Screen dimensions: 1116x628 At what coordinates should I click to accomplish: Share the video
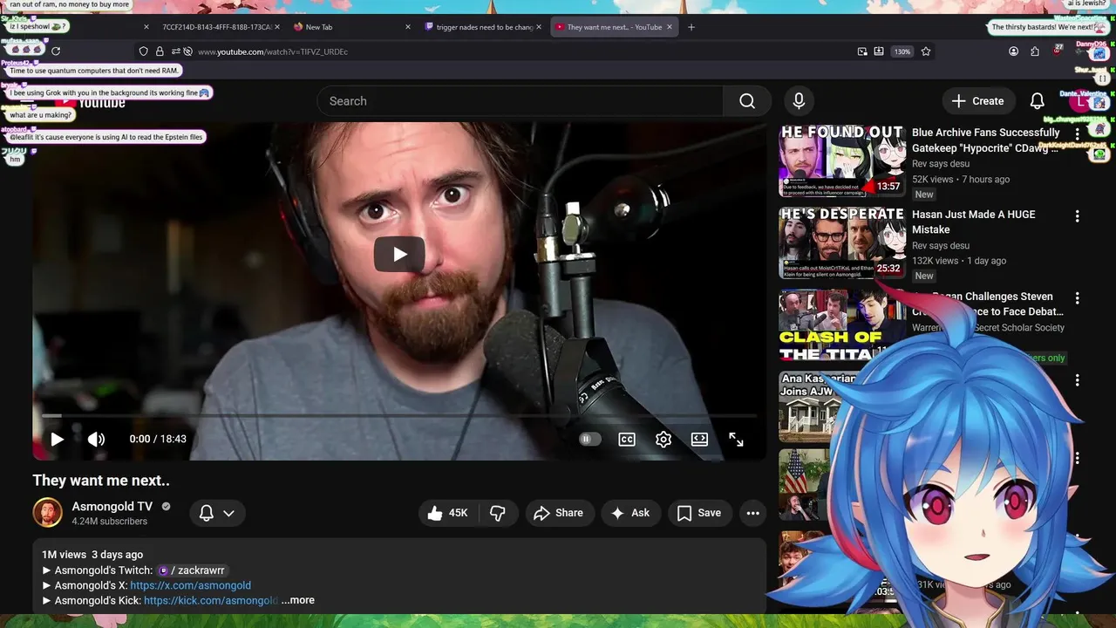pyautogui.click(x=559, y=513)
